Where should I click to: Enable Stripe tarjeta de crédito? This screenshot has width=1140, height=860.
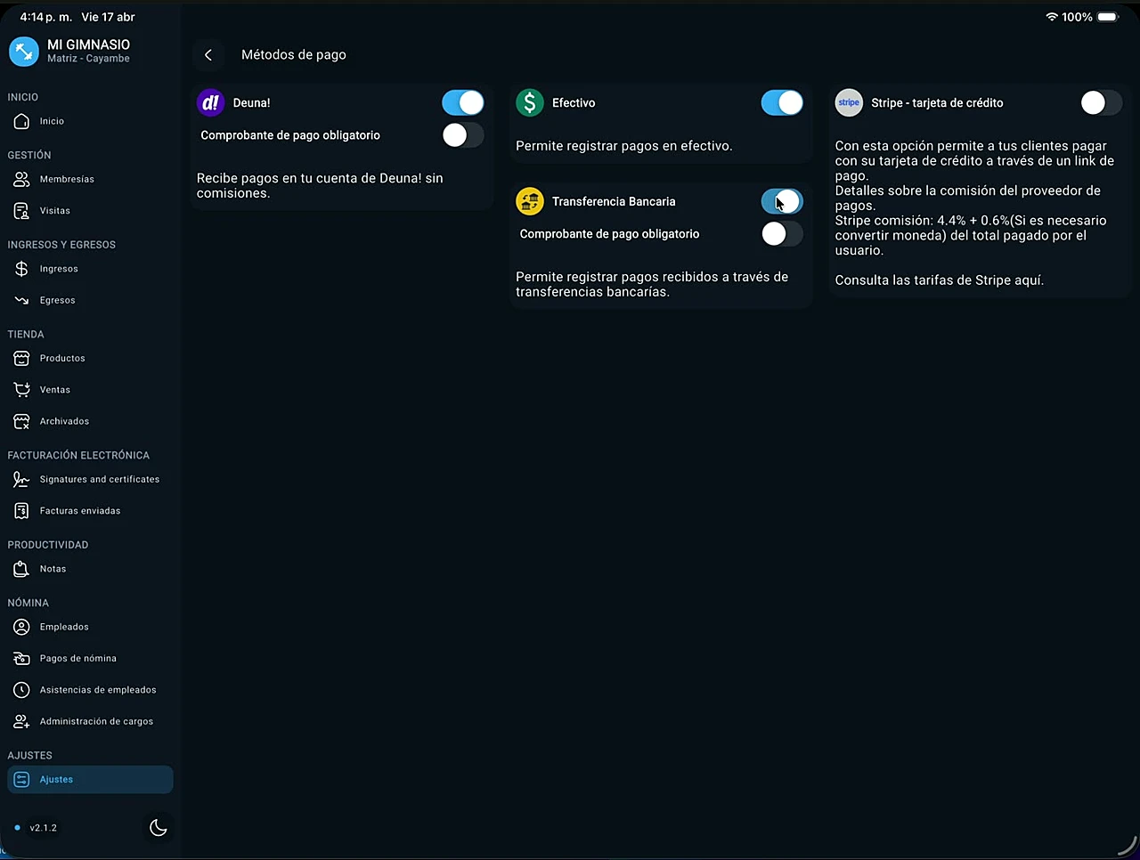coord(1101,102)
